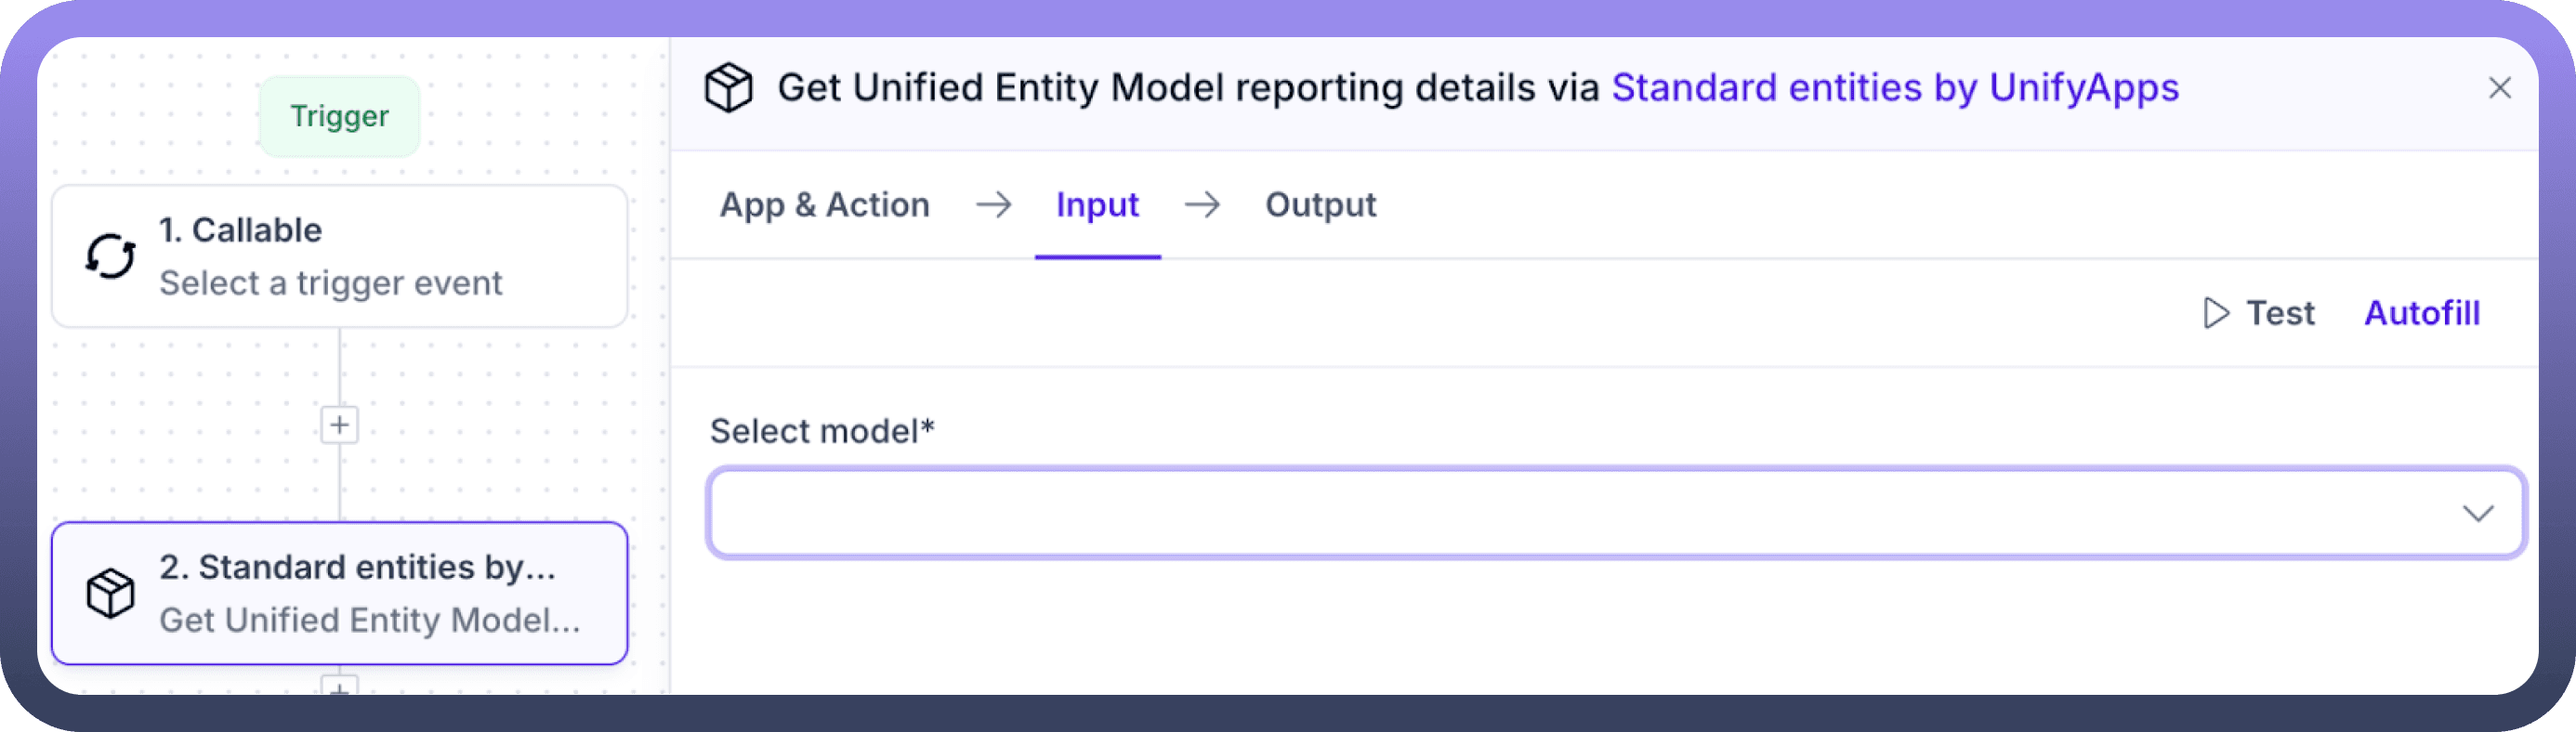Click the play triangle icon next to Test

[2216, 313]
